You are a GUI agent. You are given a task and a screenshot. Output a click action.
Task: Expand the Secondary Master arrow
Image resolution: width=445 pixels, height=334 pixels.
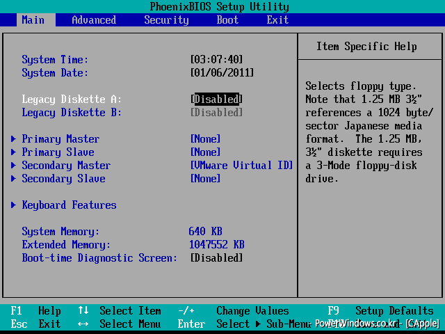[x=13, y=166]
